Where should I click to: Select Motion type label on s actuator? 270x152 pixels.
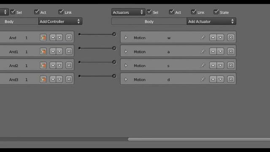[140, 66]
